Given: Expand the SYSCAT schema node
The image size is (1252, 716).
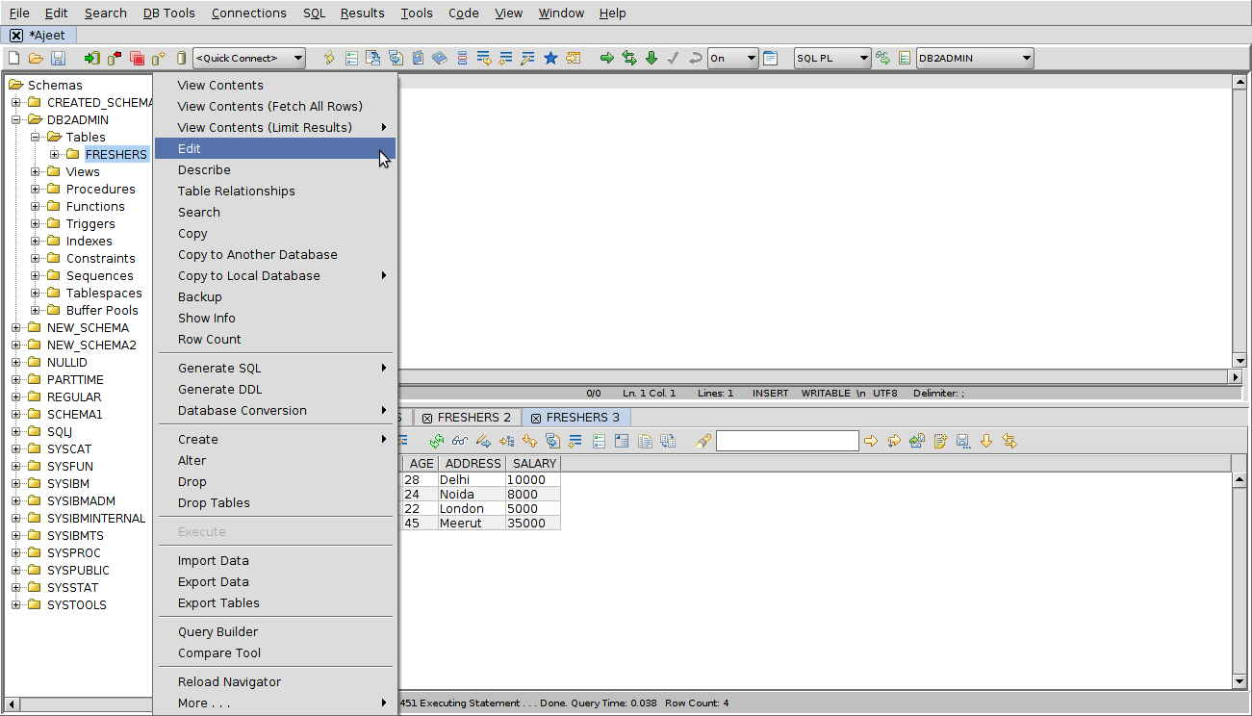Looking at the screenshot, I should click(x=16, y=449).
